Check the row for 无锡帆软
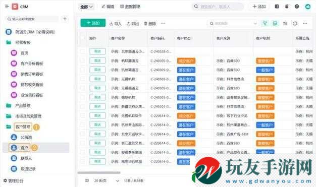The width and height of the screenshot is (316, 187). 82,79
